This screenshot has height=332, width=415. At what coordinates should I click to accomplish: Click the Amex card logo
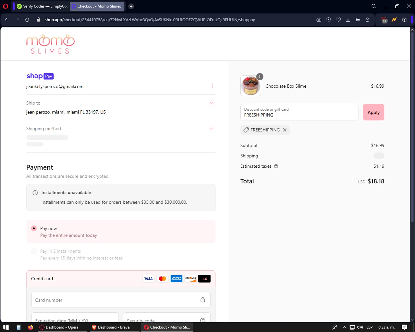[177, 279]
